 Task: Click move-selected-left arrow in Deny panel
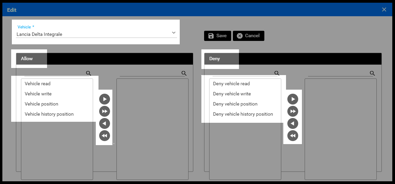[x=293, y=123]
